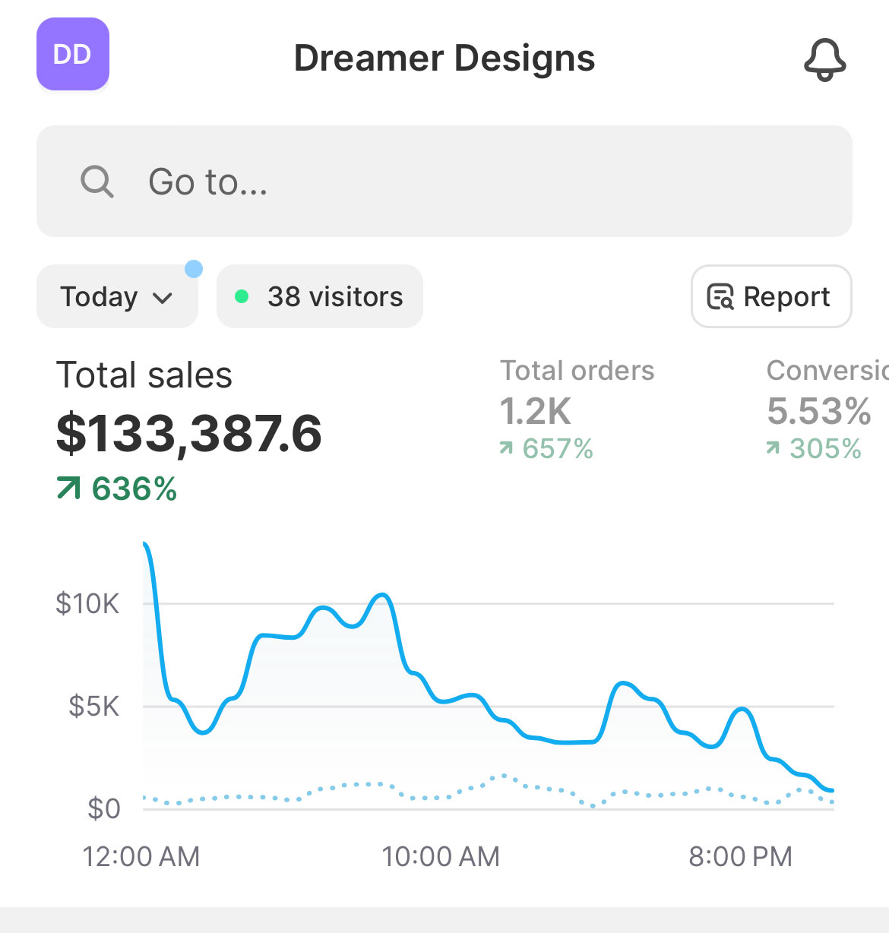Click the blue notification dot on Today filter
This screenshot has height=933, width=889.
pos(195,267)
